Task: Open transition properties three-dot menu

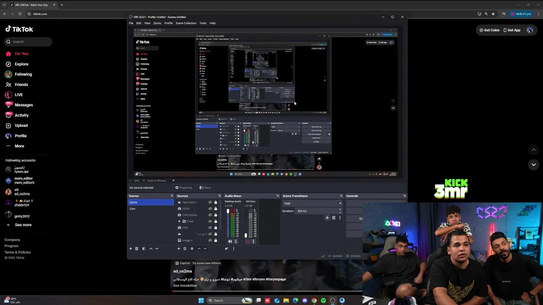Action: coord(340,218)
